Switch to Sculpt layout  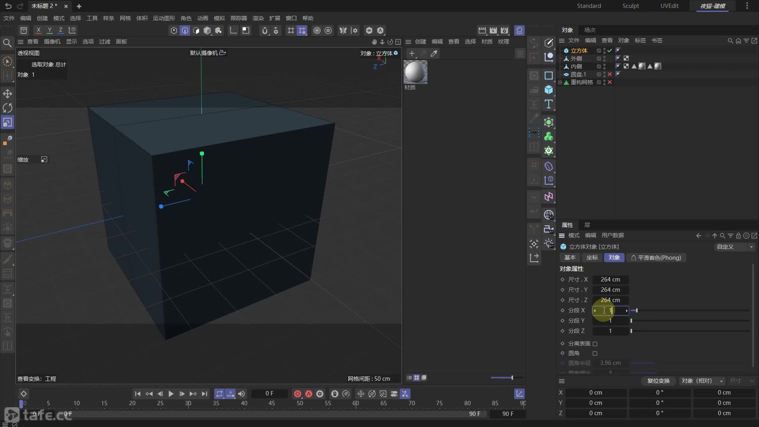pyautogui.click(x=631, y=6)
